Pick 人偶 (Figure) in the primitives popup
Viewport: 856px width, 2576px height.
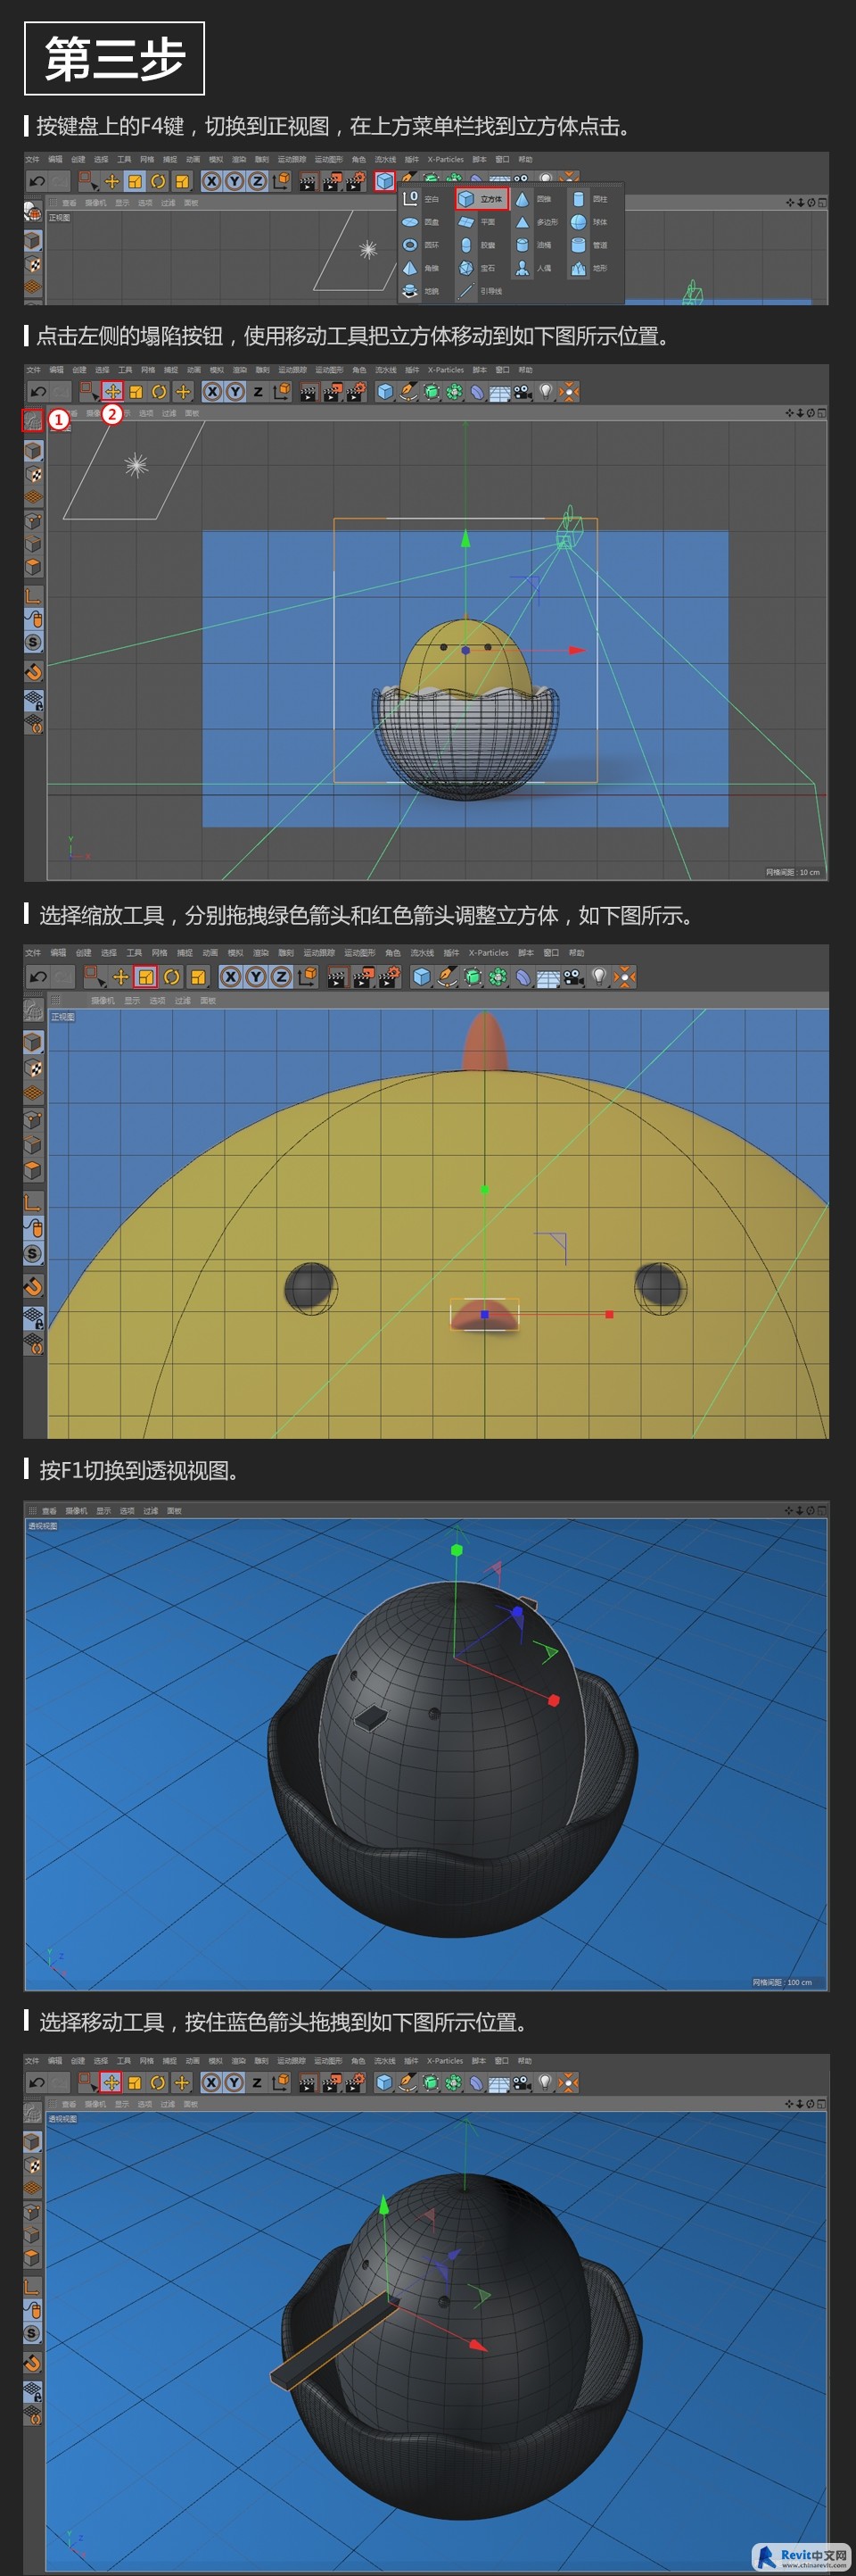click(x=533, y=268)
